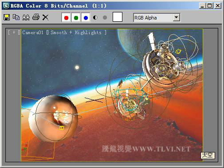Open the white color swatch
The image size is (224, 168).
tap(118, 17)
